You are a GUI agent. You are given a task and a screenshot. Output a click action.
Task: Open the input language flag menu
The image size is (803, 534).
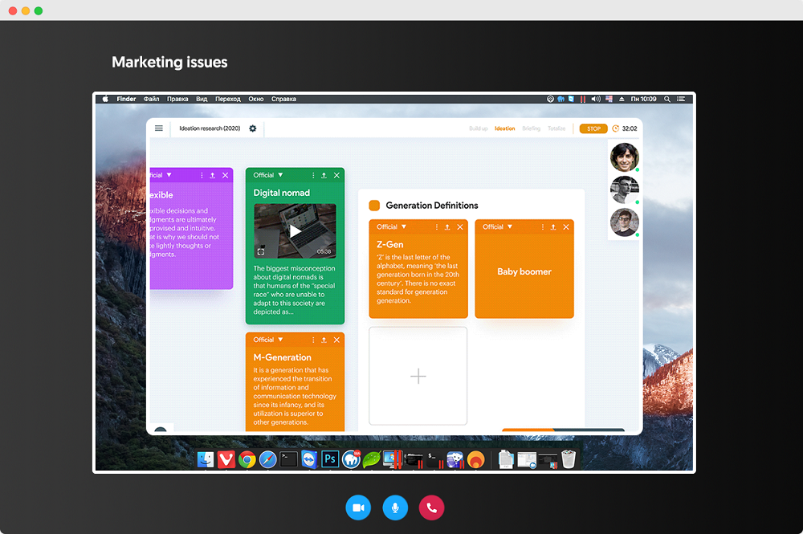609,99
